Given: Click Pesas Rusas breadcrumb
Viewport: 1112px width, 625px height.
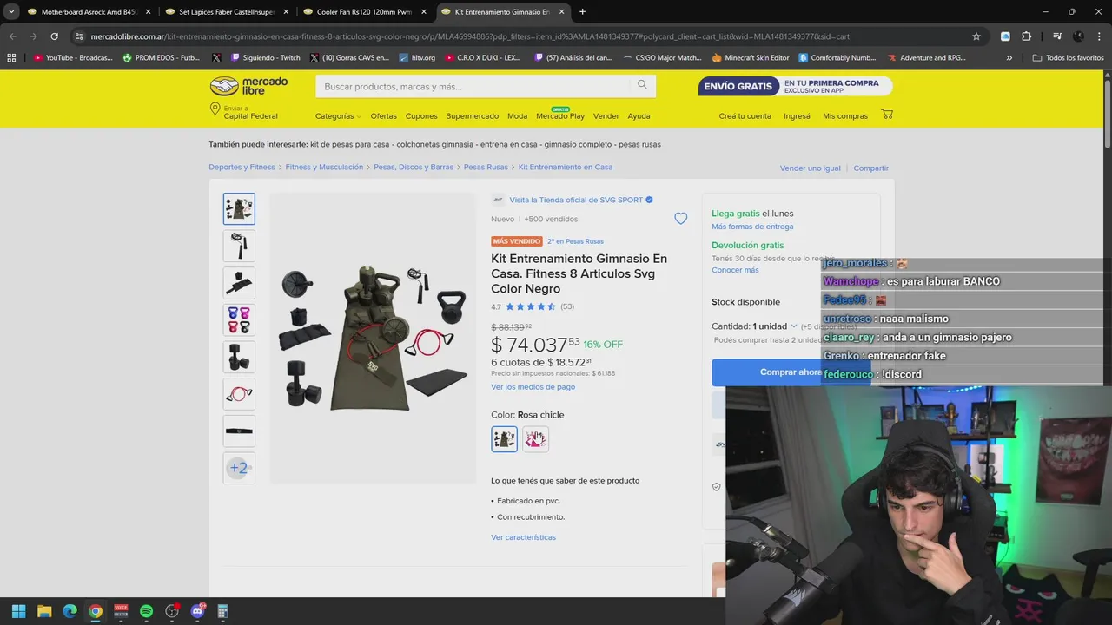Looking at the screenshot, I should pyautogui.click(x=486, y=167).
